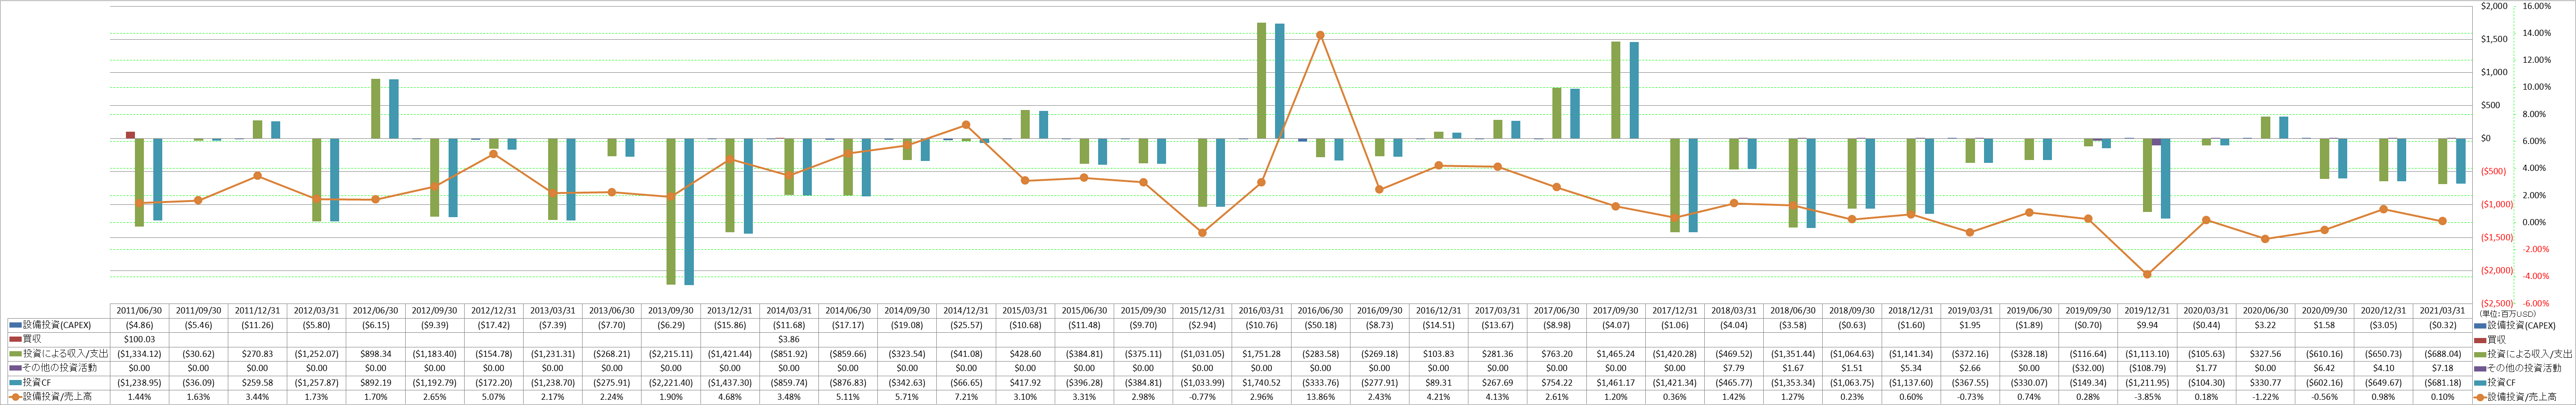This screenshot has width=2576, height=405.
Task: Click the ($688.04) cell
Action: tap(2443, 354)
